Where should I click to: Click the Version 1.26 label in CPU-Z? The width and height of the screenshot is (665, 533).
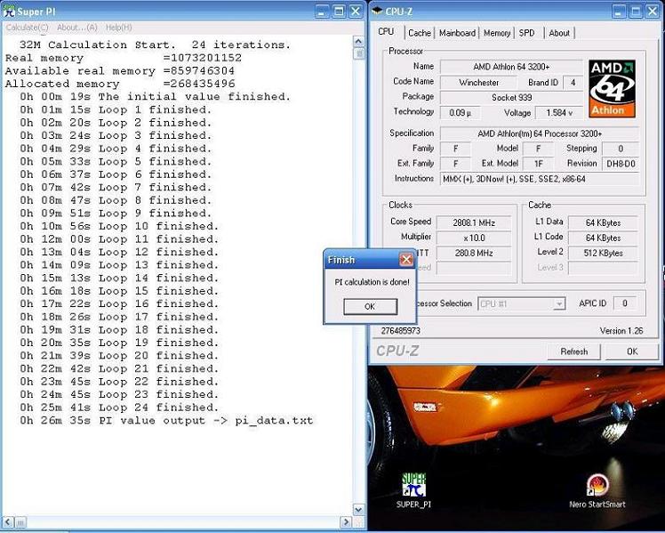(621, 331)
